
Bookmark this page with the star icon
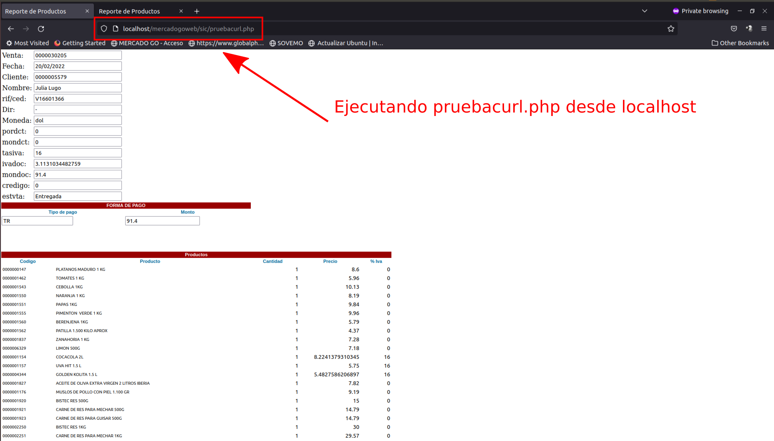(x=671, y=29)
